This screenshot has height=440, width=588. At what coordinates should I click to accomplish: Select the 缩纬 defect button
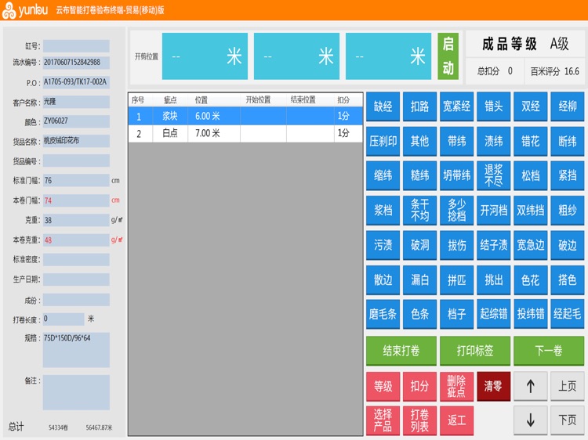[x=383, y=175]
